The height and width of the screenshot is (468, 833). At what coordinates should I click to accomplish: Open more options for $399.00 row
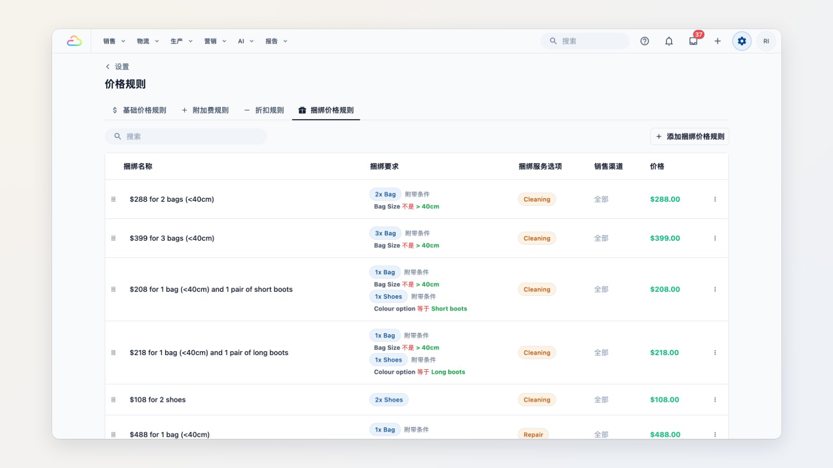point(715,238)
